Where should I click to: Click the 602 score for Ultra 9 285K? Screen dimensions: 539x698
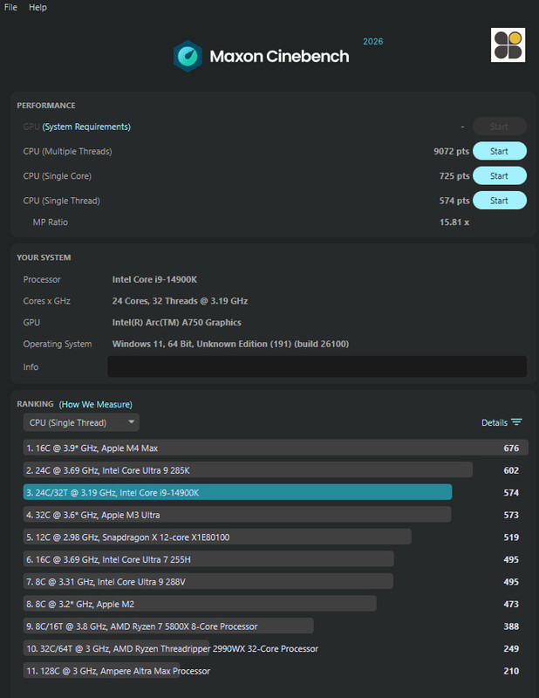pos(511,470)
